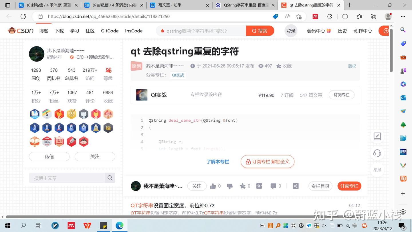Open split screen view in Edge toolbar
Viewport: 412px width, 232px height.
point(345,16)
